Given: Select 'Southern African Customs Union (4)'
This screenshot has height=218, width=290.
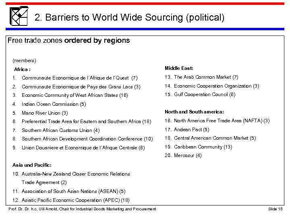Looking at the screenshot, I should (x=61, y=130).
